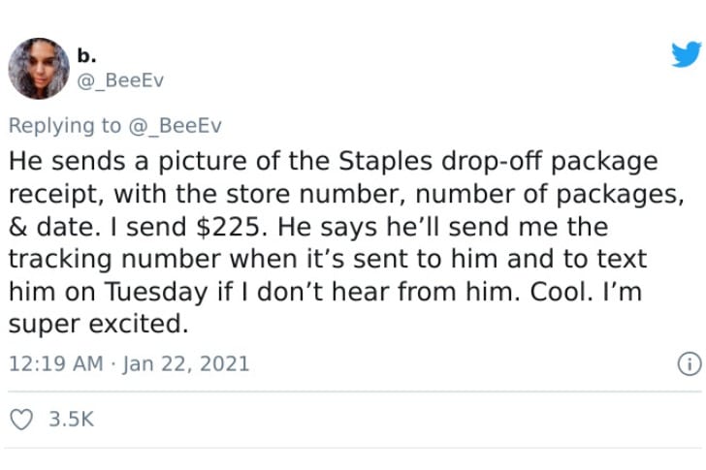The width and height of the screenshot is (706, 470).
Task: Like the tweet with the heart icon
Action: [x=21, y=420]
